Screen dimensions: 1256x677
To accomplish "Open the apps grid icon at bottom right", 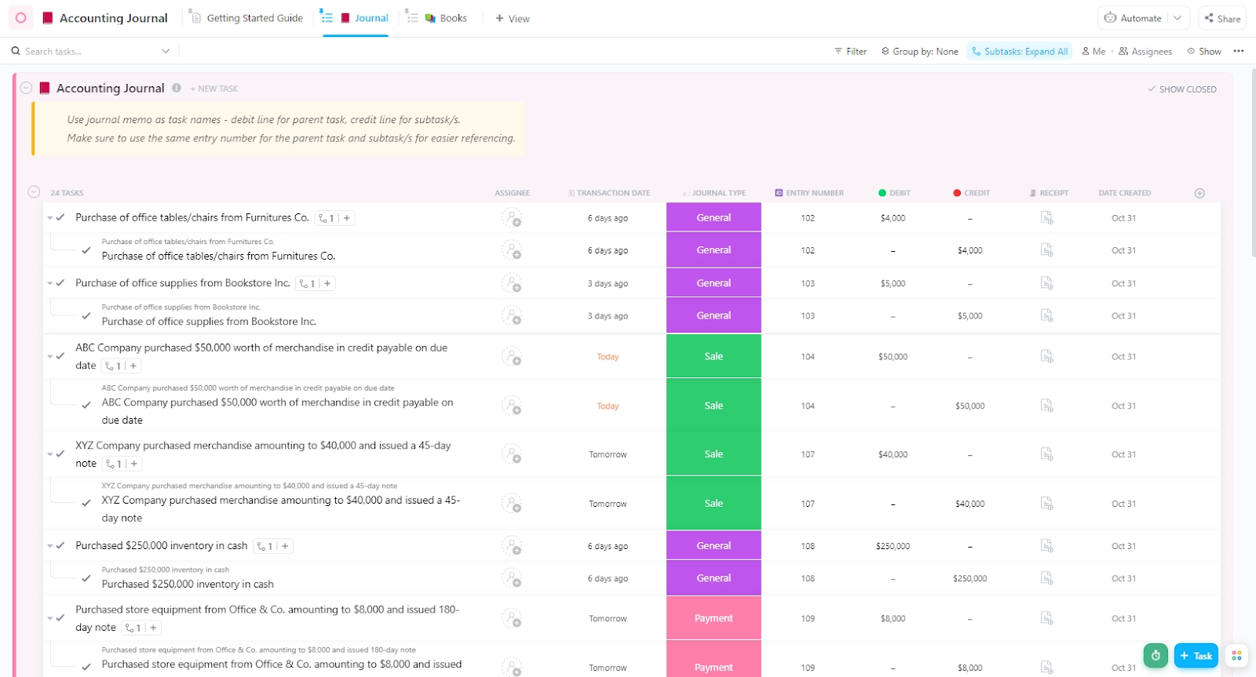I will (x=1236, y=656).
